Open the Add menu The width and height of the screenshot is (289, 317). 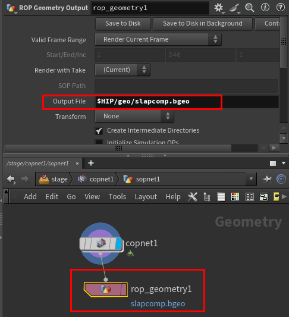coord(30,196)
